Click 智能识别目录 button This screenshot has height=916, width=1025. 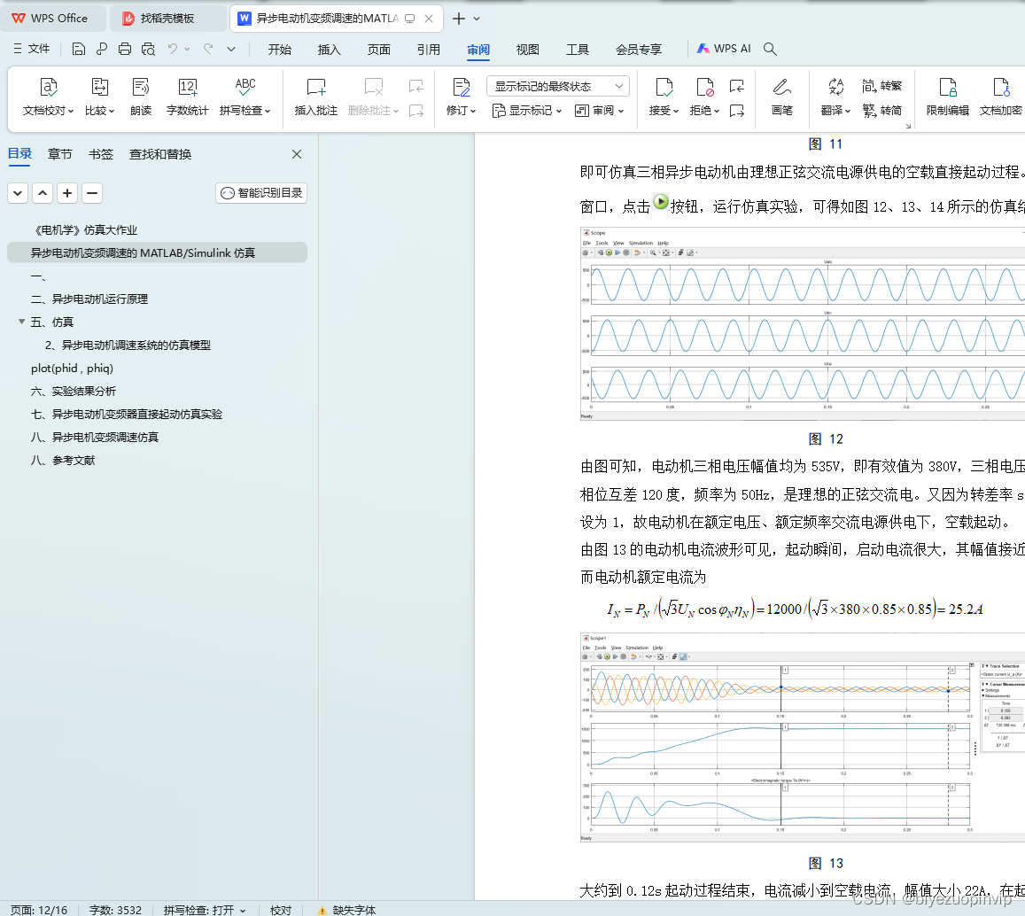pyautogui.click(x=261, y=193)
